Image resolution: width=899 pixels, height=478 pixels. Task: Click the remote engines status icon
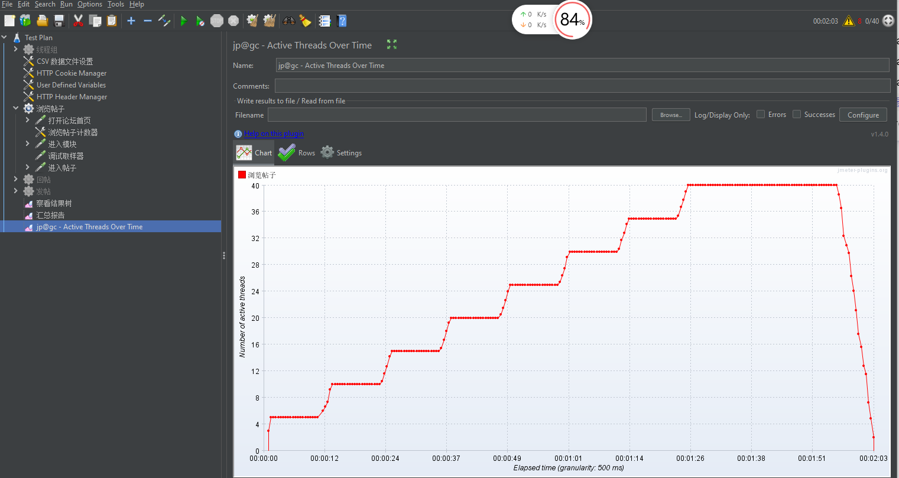888,21
